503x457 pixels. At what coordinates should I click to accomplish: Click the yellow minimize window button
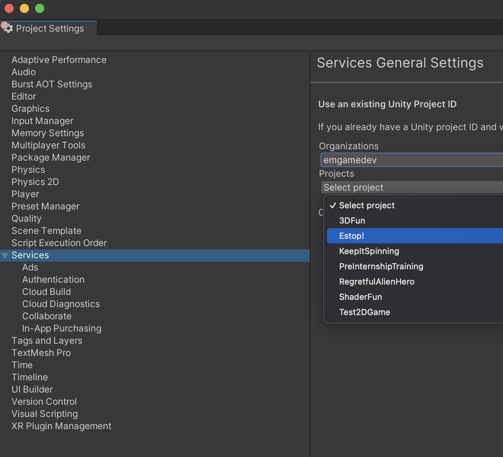click(24, 8)
